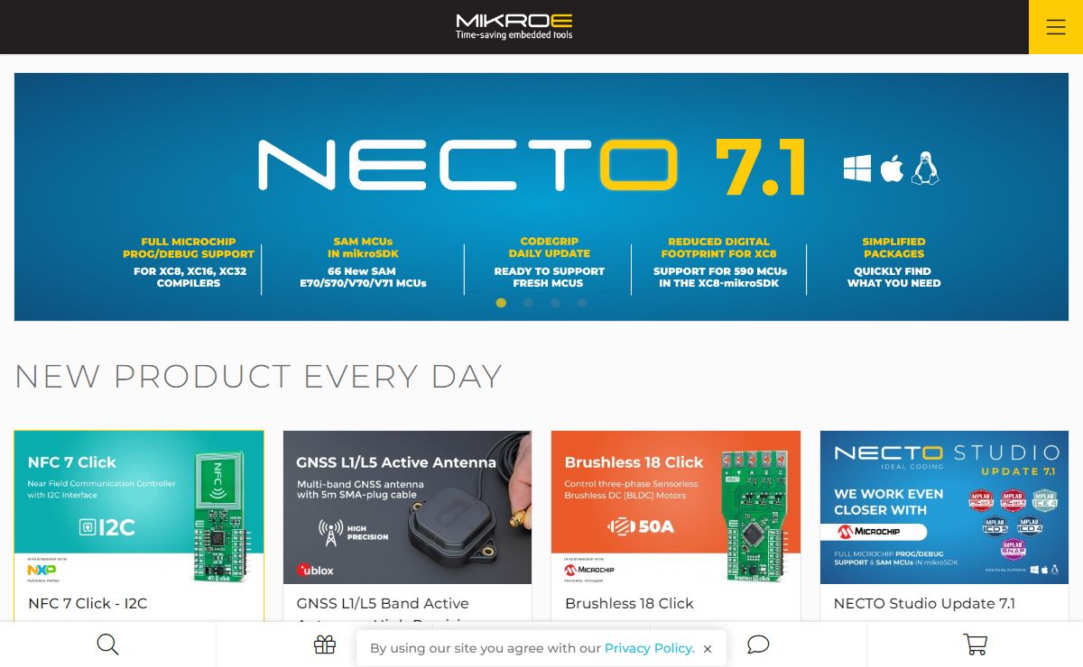
Task: Select the fourth carousel slide dot
Action: (582, 303)
